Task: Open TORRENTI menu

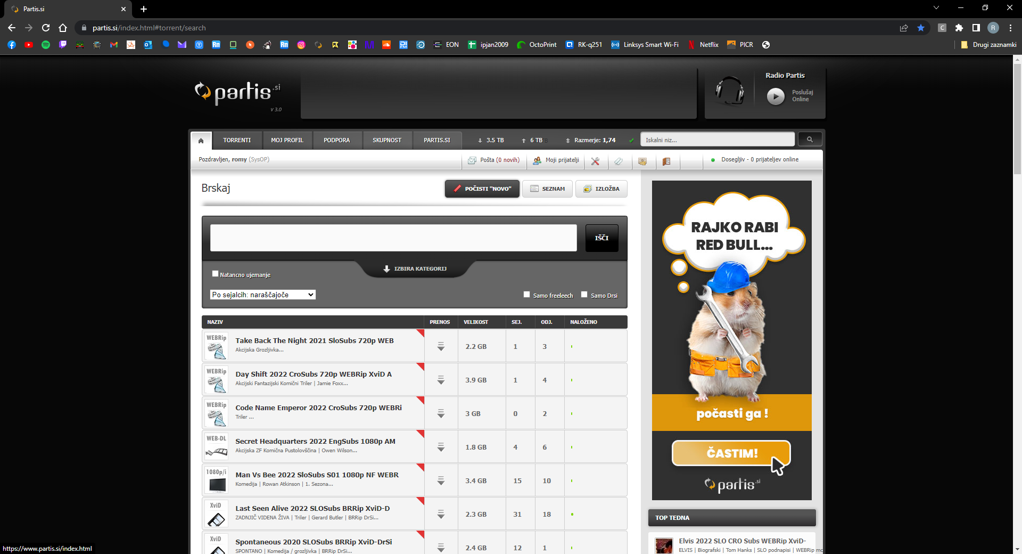Action: click(237, 141)
